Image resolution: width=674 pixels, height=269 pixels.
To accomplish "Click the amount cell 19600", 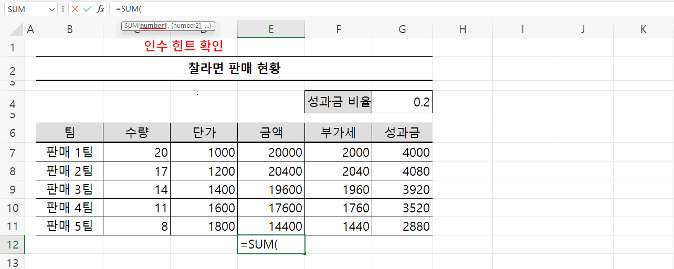I will pyautogui.click(x=271, y=189).
